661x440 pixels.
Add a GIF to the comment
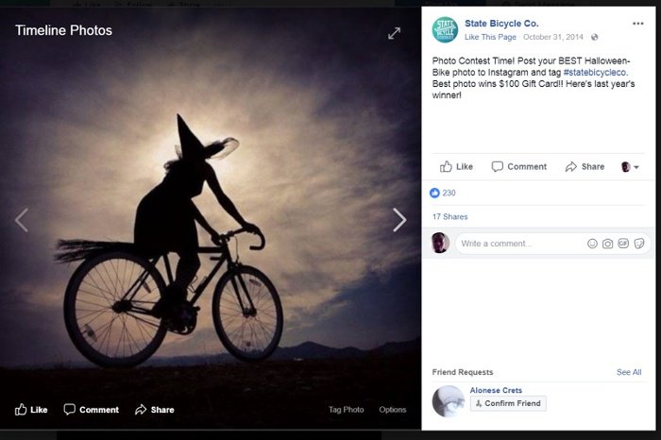tap(623, 244)
